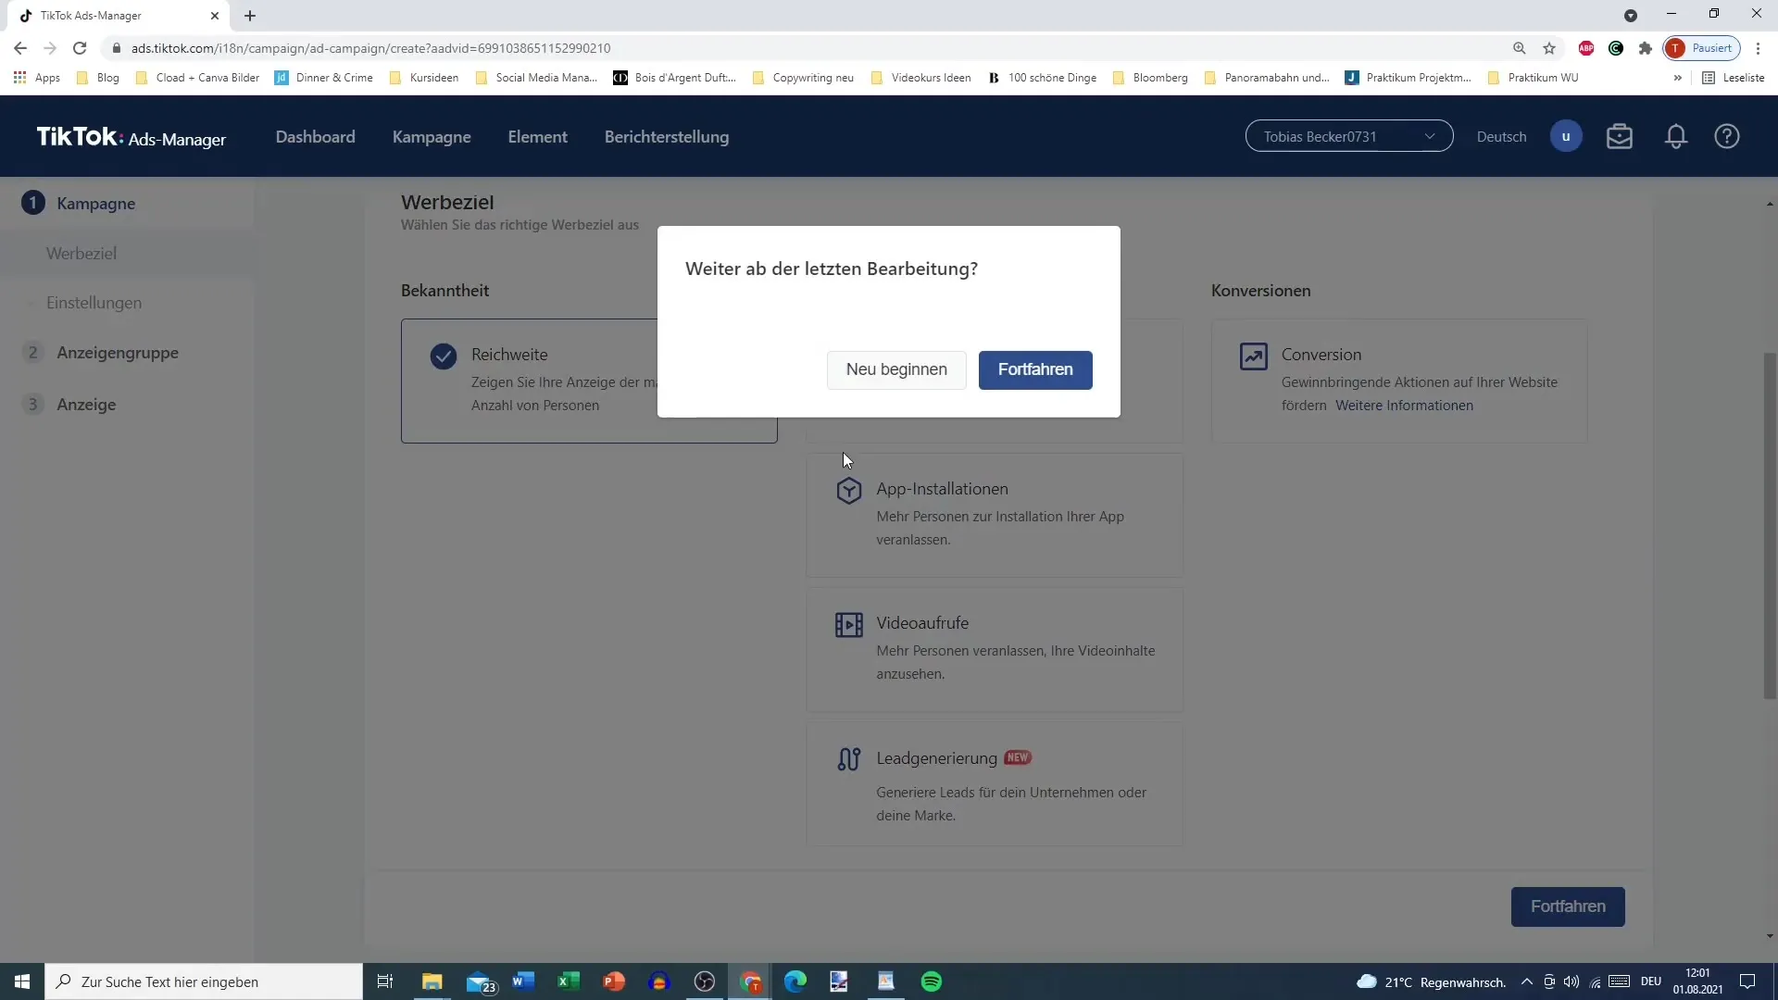Open the Bloomberg bookmark folder
The image size is (1778, 1000).
1150,78
